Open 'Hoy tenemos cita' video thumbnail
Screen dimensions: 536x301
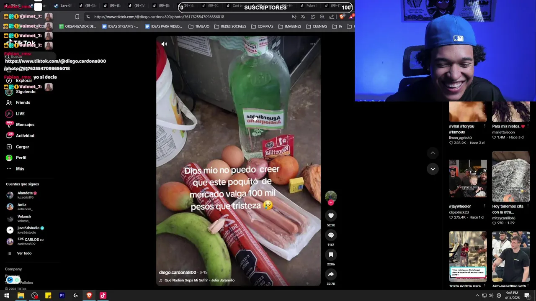tap(511, 176)
